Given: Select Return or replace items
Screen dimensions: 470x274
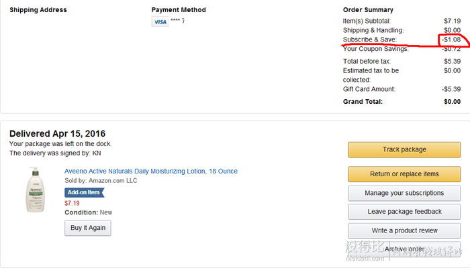Looking at the screenshot, I should [404, 174].
